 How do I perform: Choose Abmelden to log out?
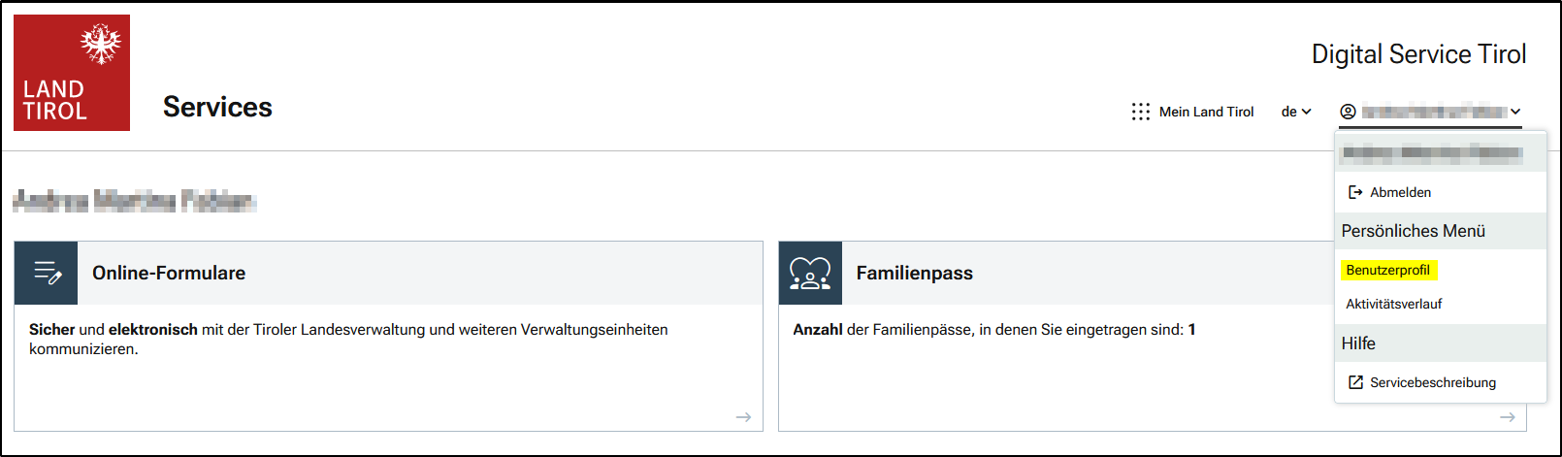pyautogui.click(x=1400, y=192)
